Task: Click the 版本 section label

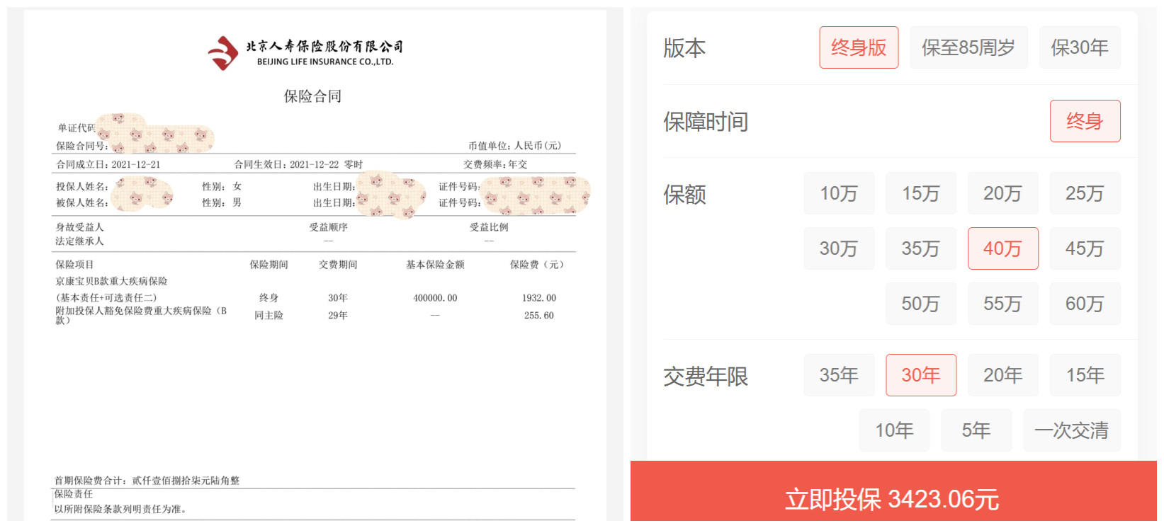Action: 684,48
